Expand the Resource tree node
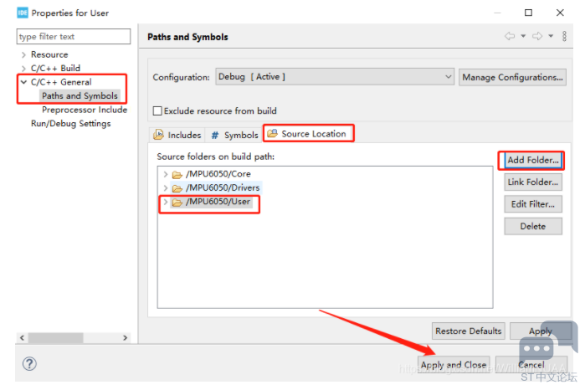 tap(23, 55)
